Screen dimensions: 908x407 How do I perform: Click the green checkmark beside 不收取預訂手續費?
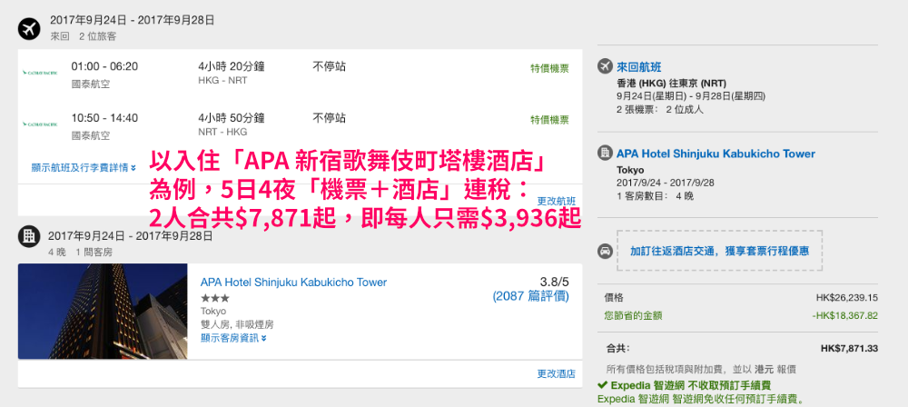(602, 385)
